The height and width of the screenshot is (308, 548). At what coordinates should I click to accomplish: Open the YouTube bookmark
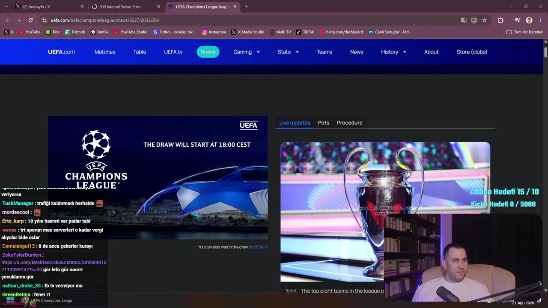(30, 32)
